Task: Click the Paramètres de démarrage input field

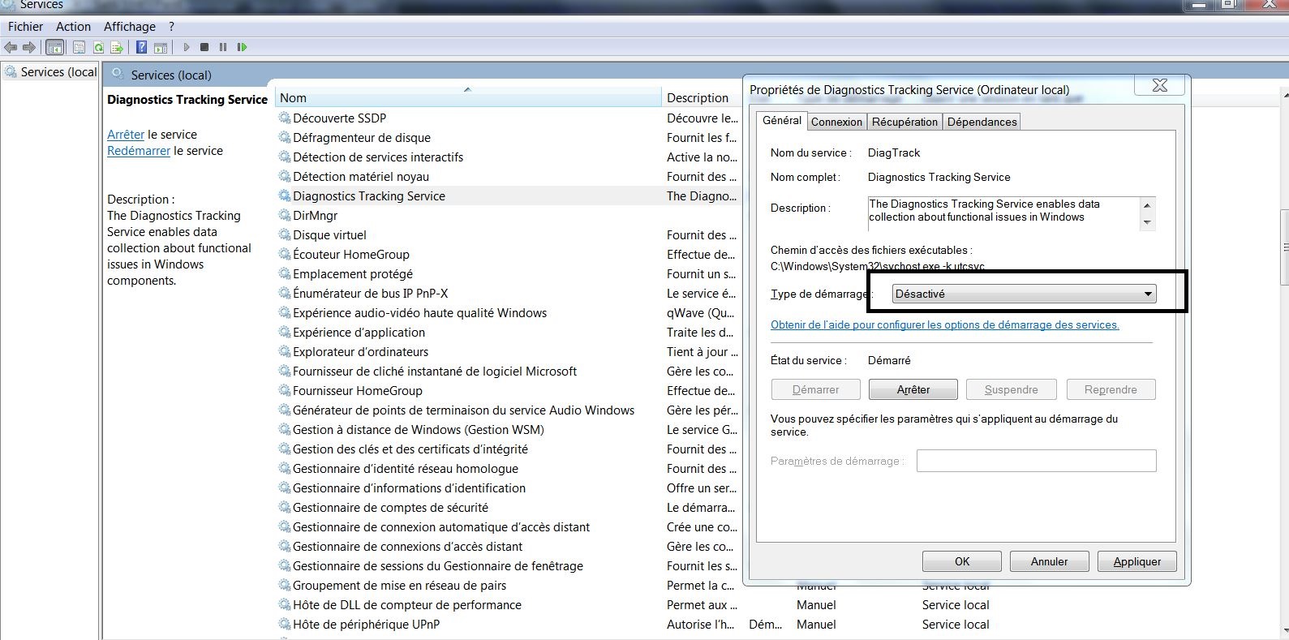Action: [x=1036, y=461]
